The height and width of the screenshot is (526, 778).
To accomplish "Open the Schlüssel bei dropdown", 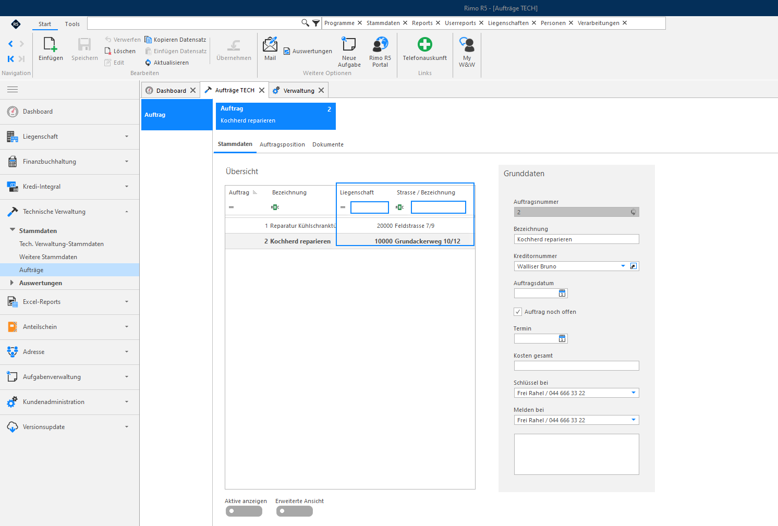I will tap(634, 393).
